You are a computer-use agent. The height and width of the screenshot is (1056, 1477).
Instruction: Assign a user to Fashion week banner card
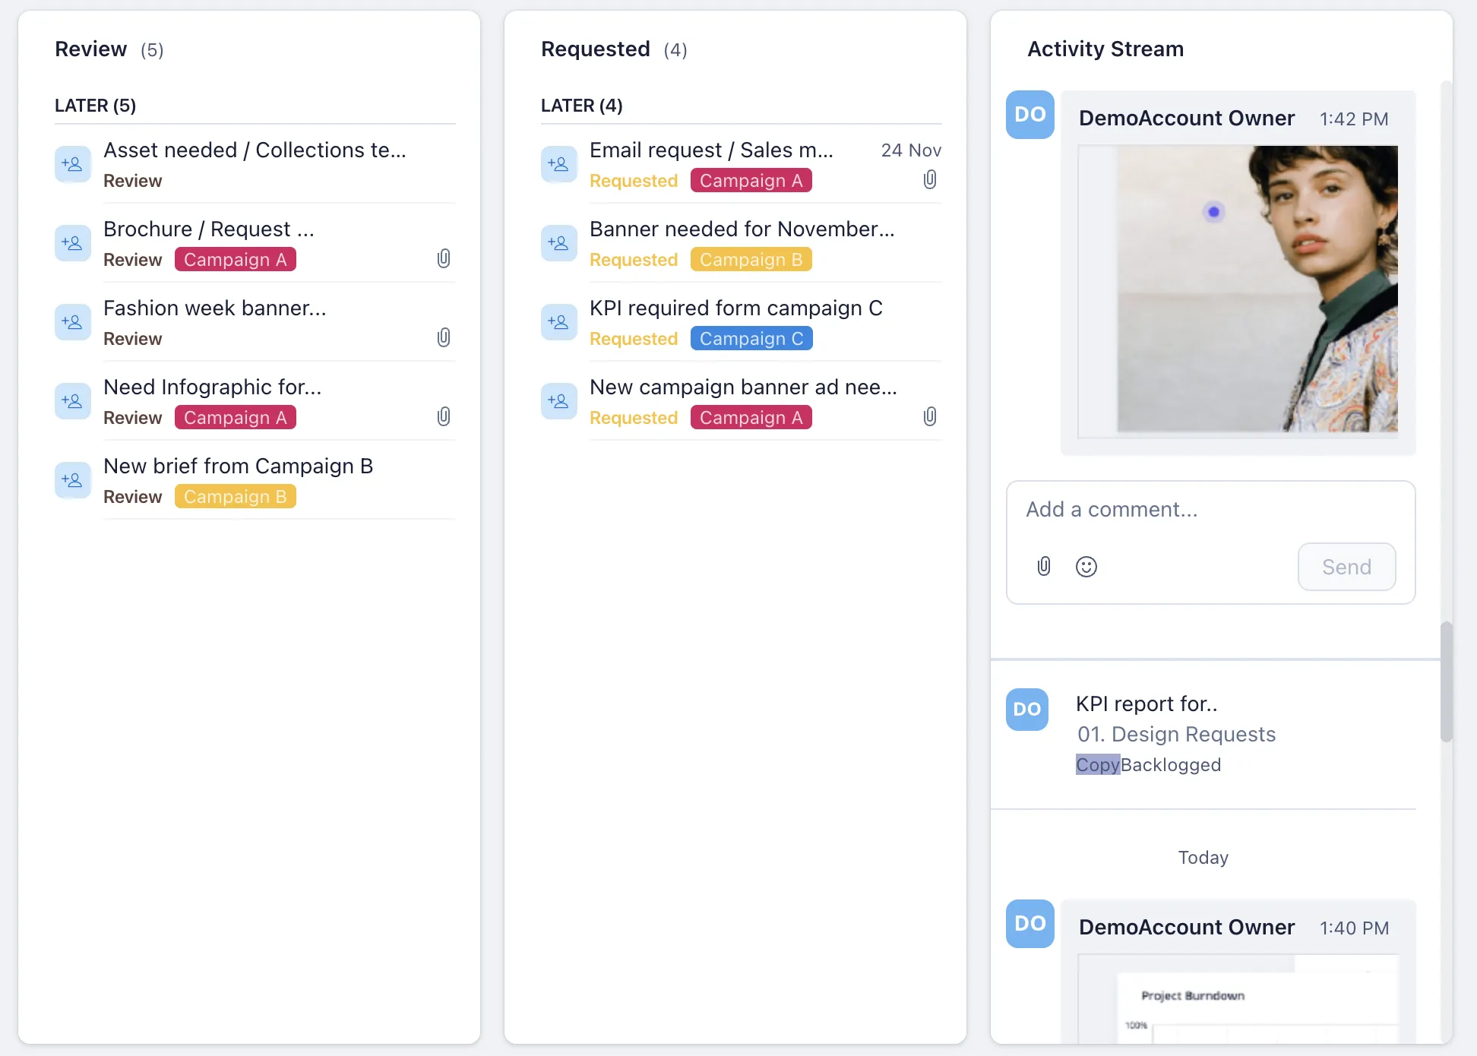(x=73, y=322)
